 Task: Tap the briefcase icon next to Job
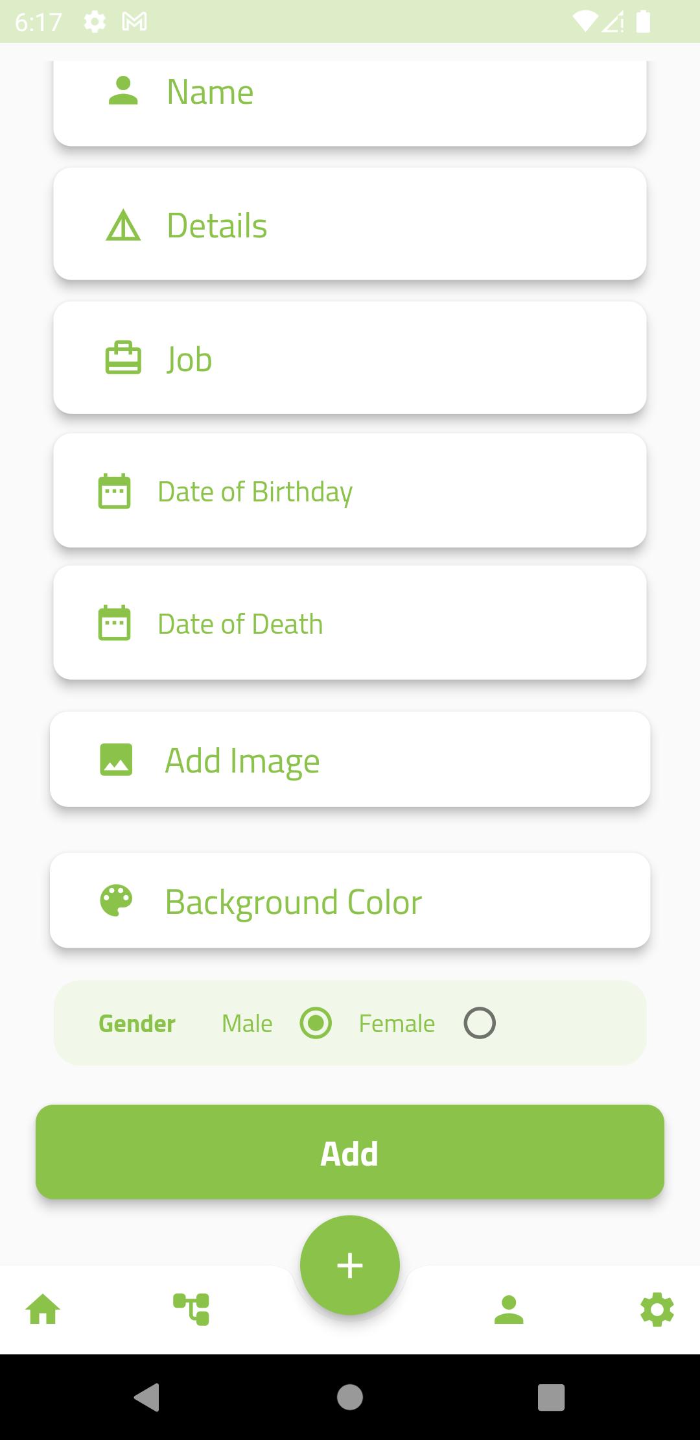[123, 358]
